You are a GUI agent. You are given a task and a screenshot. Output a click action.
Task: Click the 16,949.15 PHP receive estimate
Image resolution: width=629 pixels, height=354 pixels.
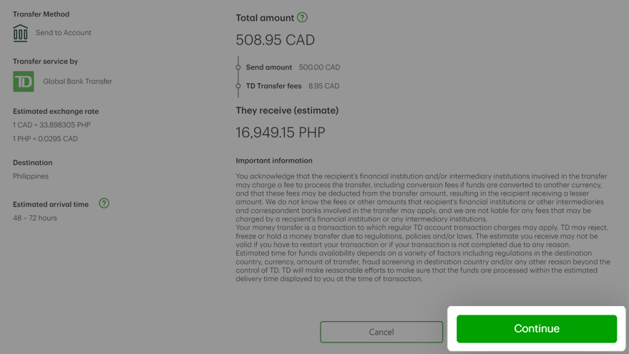coord(281,132)
